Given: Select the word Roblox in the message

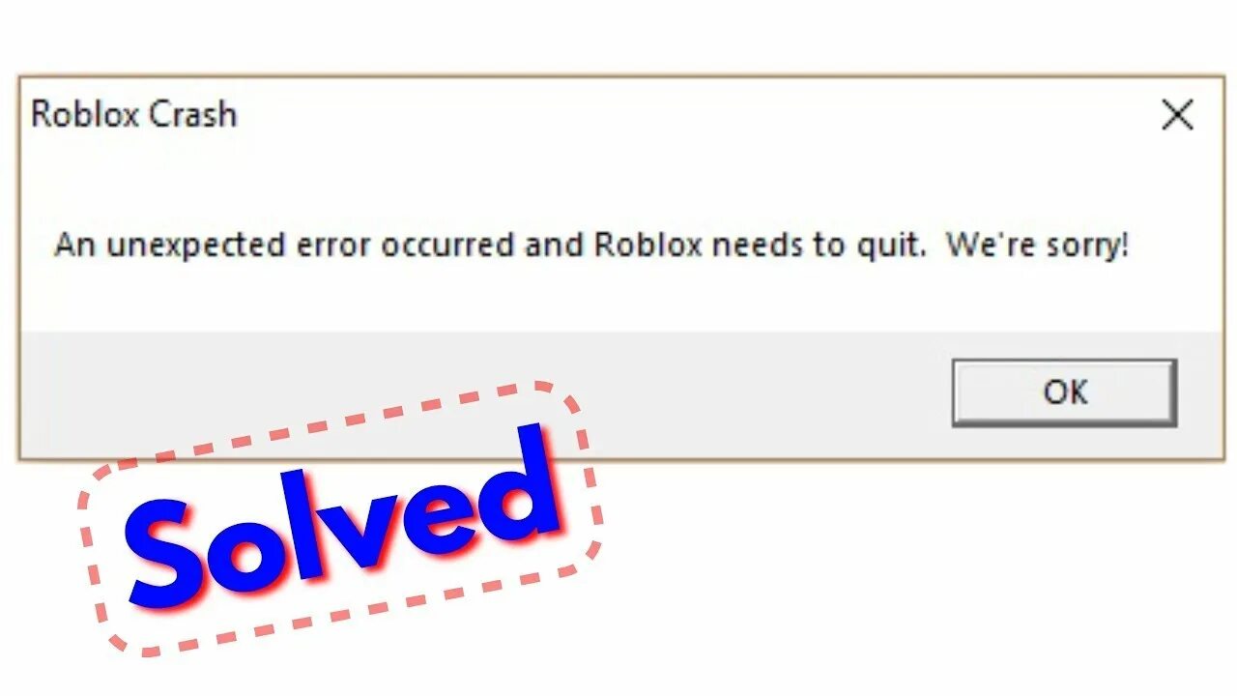Looking at the screenshot, I should (x=647, y=245).
